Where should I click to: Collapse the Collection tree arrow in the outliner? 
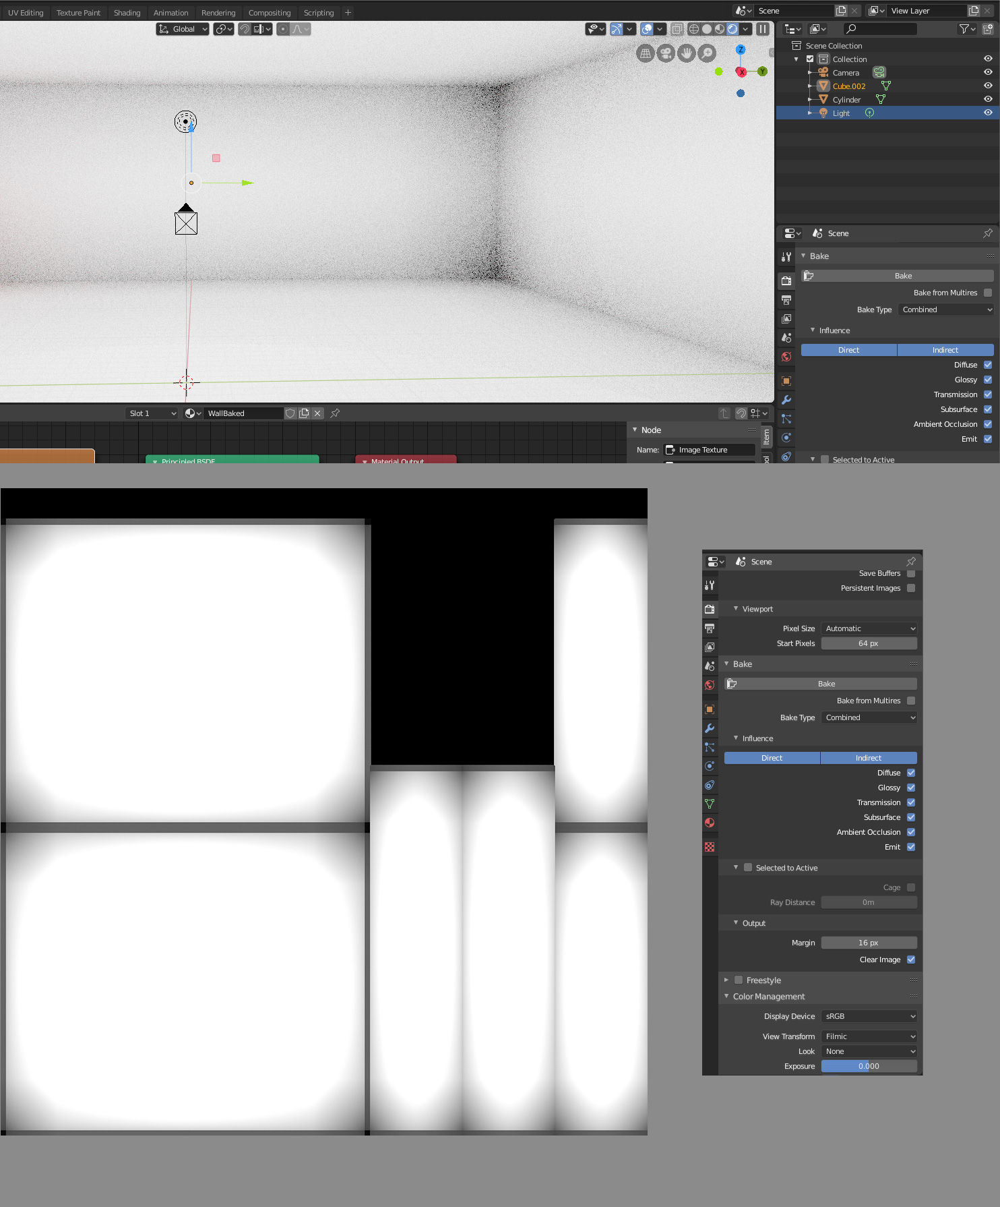click(x=796, y=59)
